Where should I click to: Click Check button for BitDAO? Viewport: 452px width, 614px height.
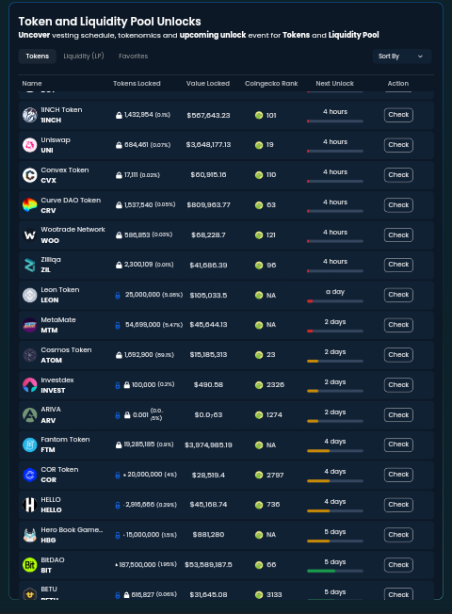[x=398, y=565]
